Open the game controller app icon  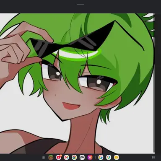[x=82, y=157]
